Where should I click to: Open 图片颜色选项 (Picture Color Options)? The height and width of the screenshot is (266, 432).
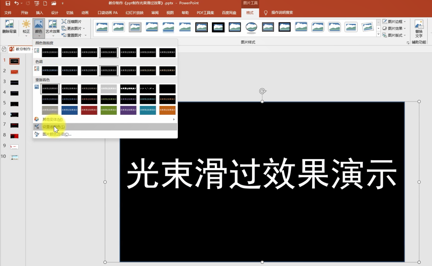click(105, 134)
